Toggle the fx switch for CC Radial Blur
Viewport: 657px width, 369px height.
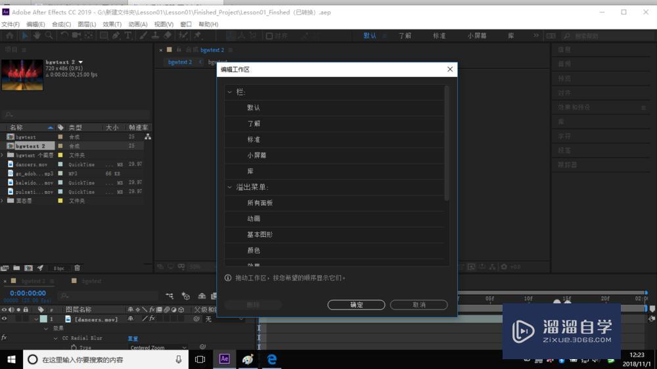point(4,337)
